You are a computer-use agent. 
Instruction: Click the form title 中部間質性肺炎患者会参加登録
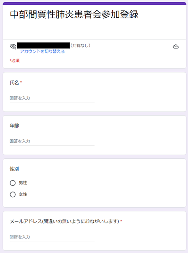74,14
